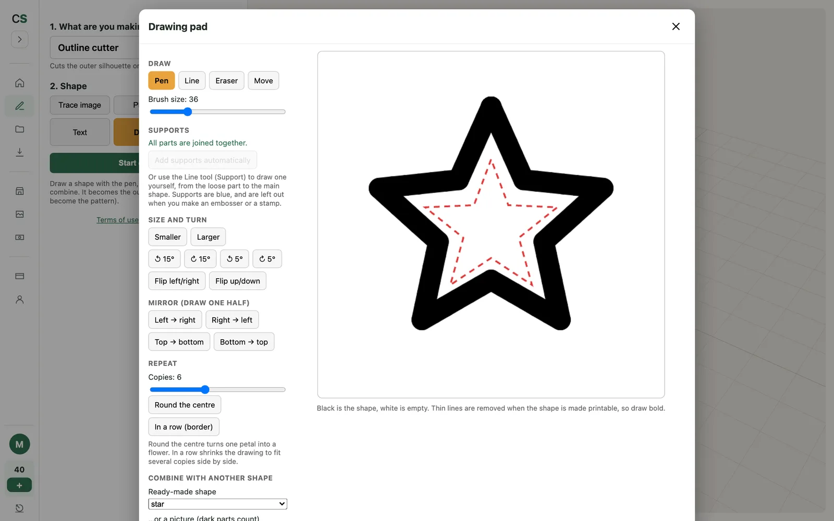Expand the sidebar with the chevron arrow

19,40
